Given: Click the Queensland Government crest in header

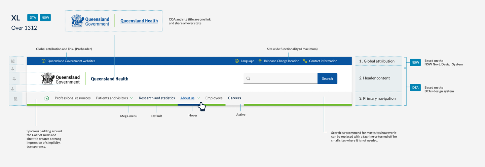Looking at the screenshot, I should pyautogui.click(x=48, y=78).
